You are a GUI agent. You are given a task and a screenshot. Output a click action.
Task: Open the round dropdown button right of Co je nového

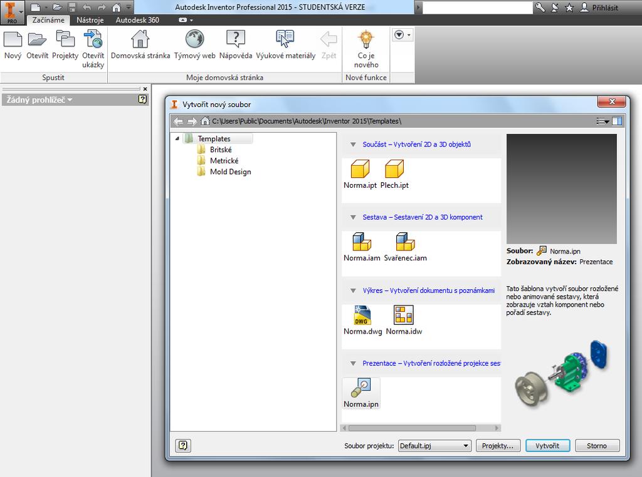[x=402, y=35]
